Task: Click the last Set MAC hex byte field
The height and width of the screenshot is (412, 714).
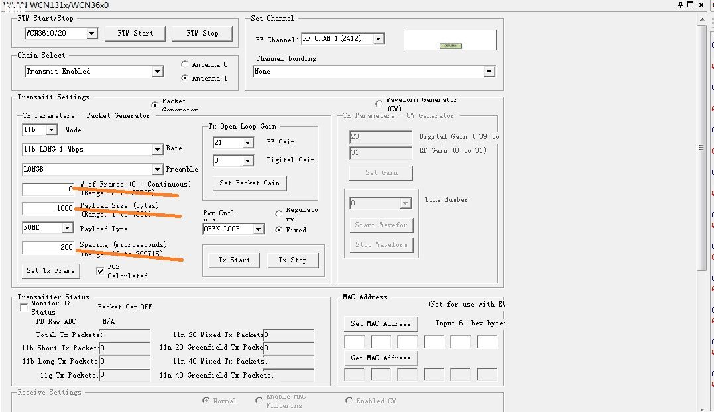Action: [487, 342]
